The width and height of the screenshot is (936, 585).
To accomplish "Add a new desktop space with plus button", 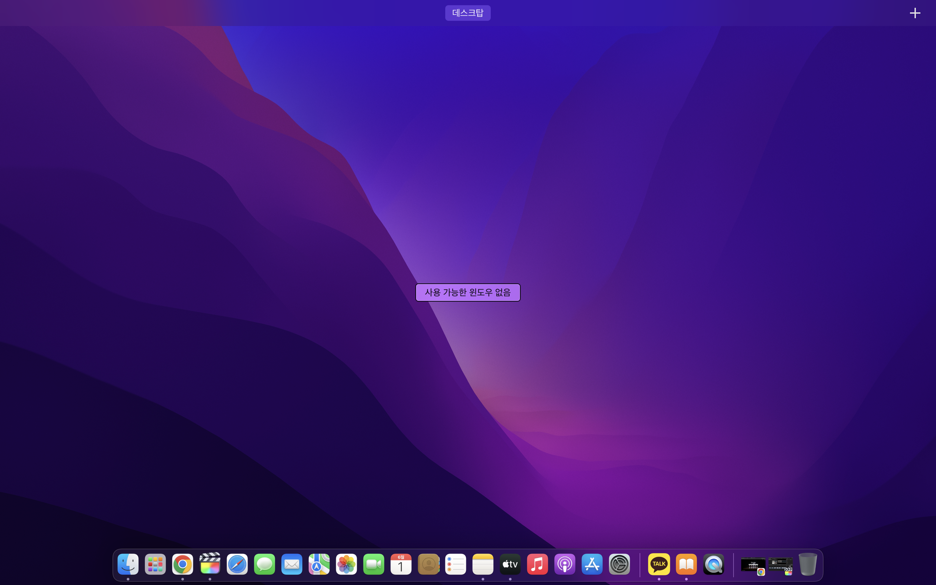I will click(915, 13).
